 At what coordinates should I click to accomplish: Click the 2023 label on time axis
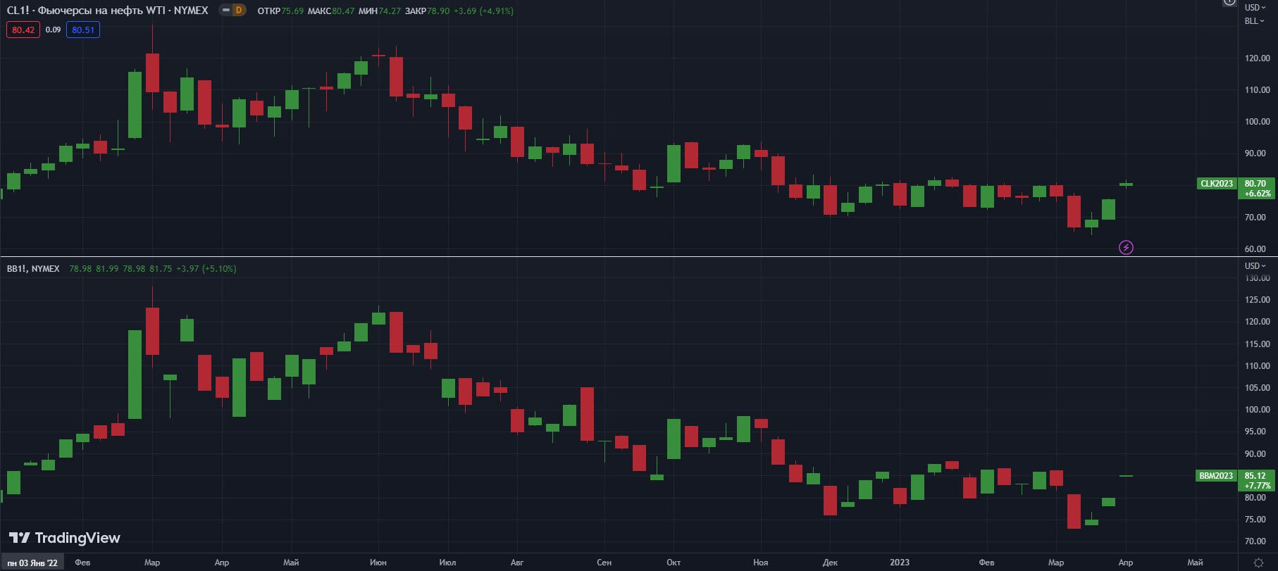coord(900,563)
